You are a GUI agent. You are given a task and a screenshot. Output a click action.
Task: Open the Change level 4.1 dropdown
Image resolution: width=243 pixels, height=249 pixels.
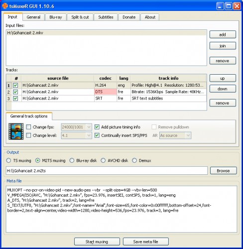[x=76, y=135]
